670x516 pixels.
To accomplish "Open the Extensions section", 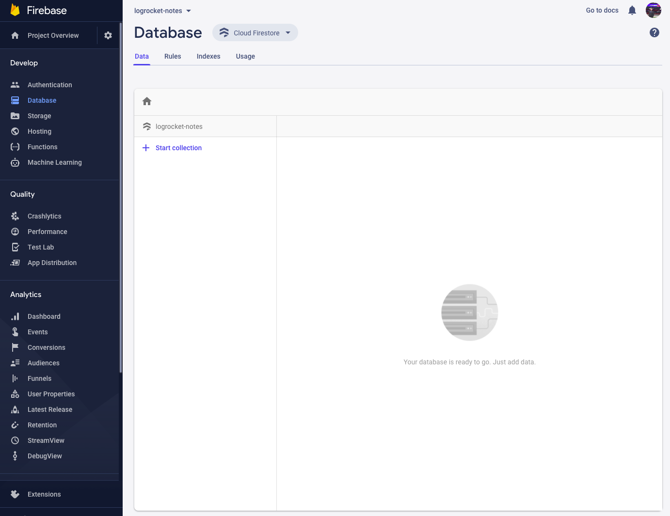I will (44, 494).
